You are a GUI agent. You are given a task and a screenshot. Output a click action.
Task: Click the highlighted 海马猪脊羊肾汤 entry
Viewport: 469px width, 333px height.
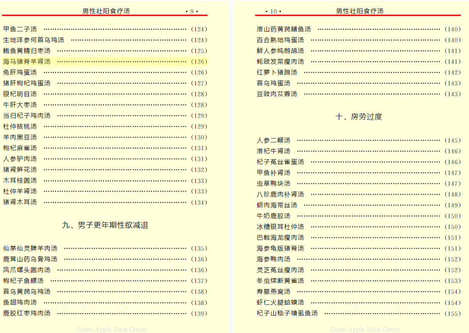(27, 62)
